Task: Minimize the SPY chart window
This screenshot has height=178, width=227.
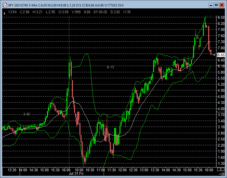Action: [x=211, y=5]
